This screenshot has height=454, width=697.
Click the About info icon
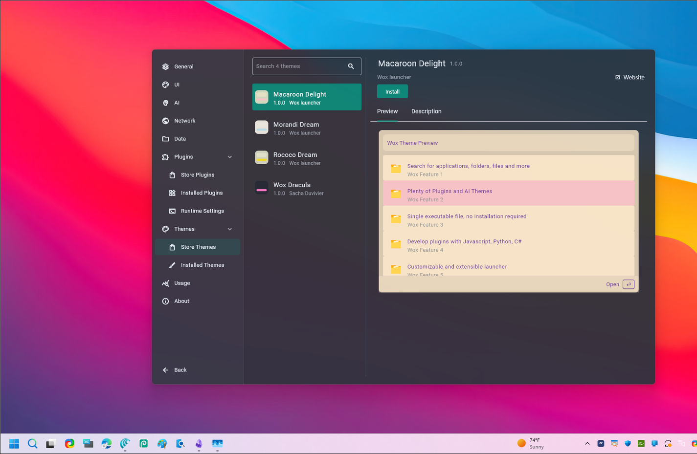[166, 301]
